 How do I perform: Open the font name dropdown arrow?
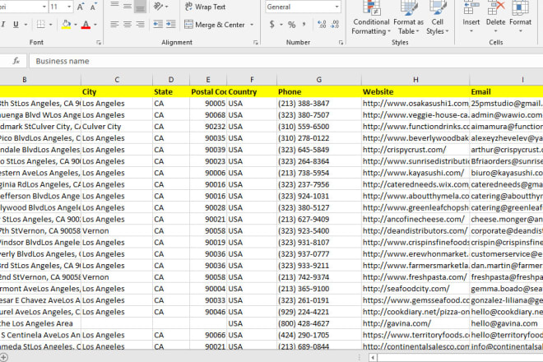[44, 7]
